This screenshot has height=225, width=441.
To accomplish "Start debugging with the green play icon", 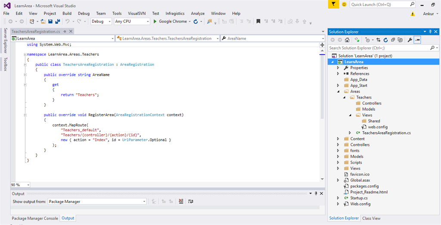I will pyautogui.click(x=155, y=22).
